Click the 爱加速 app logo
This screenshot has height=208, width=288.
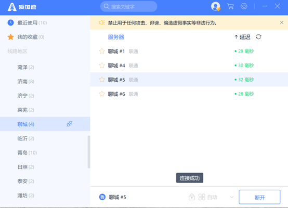click(22, 7)
